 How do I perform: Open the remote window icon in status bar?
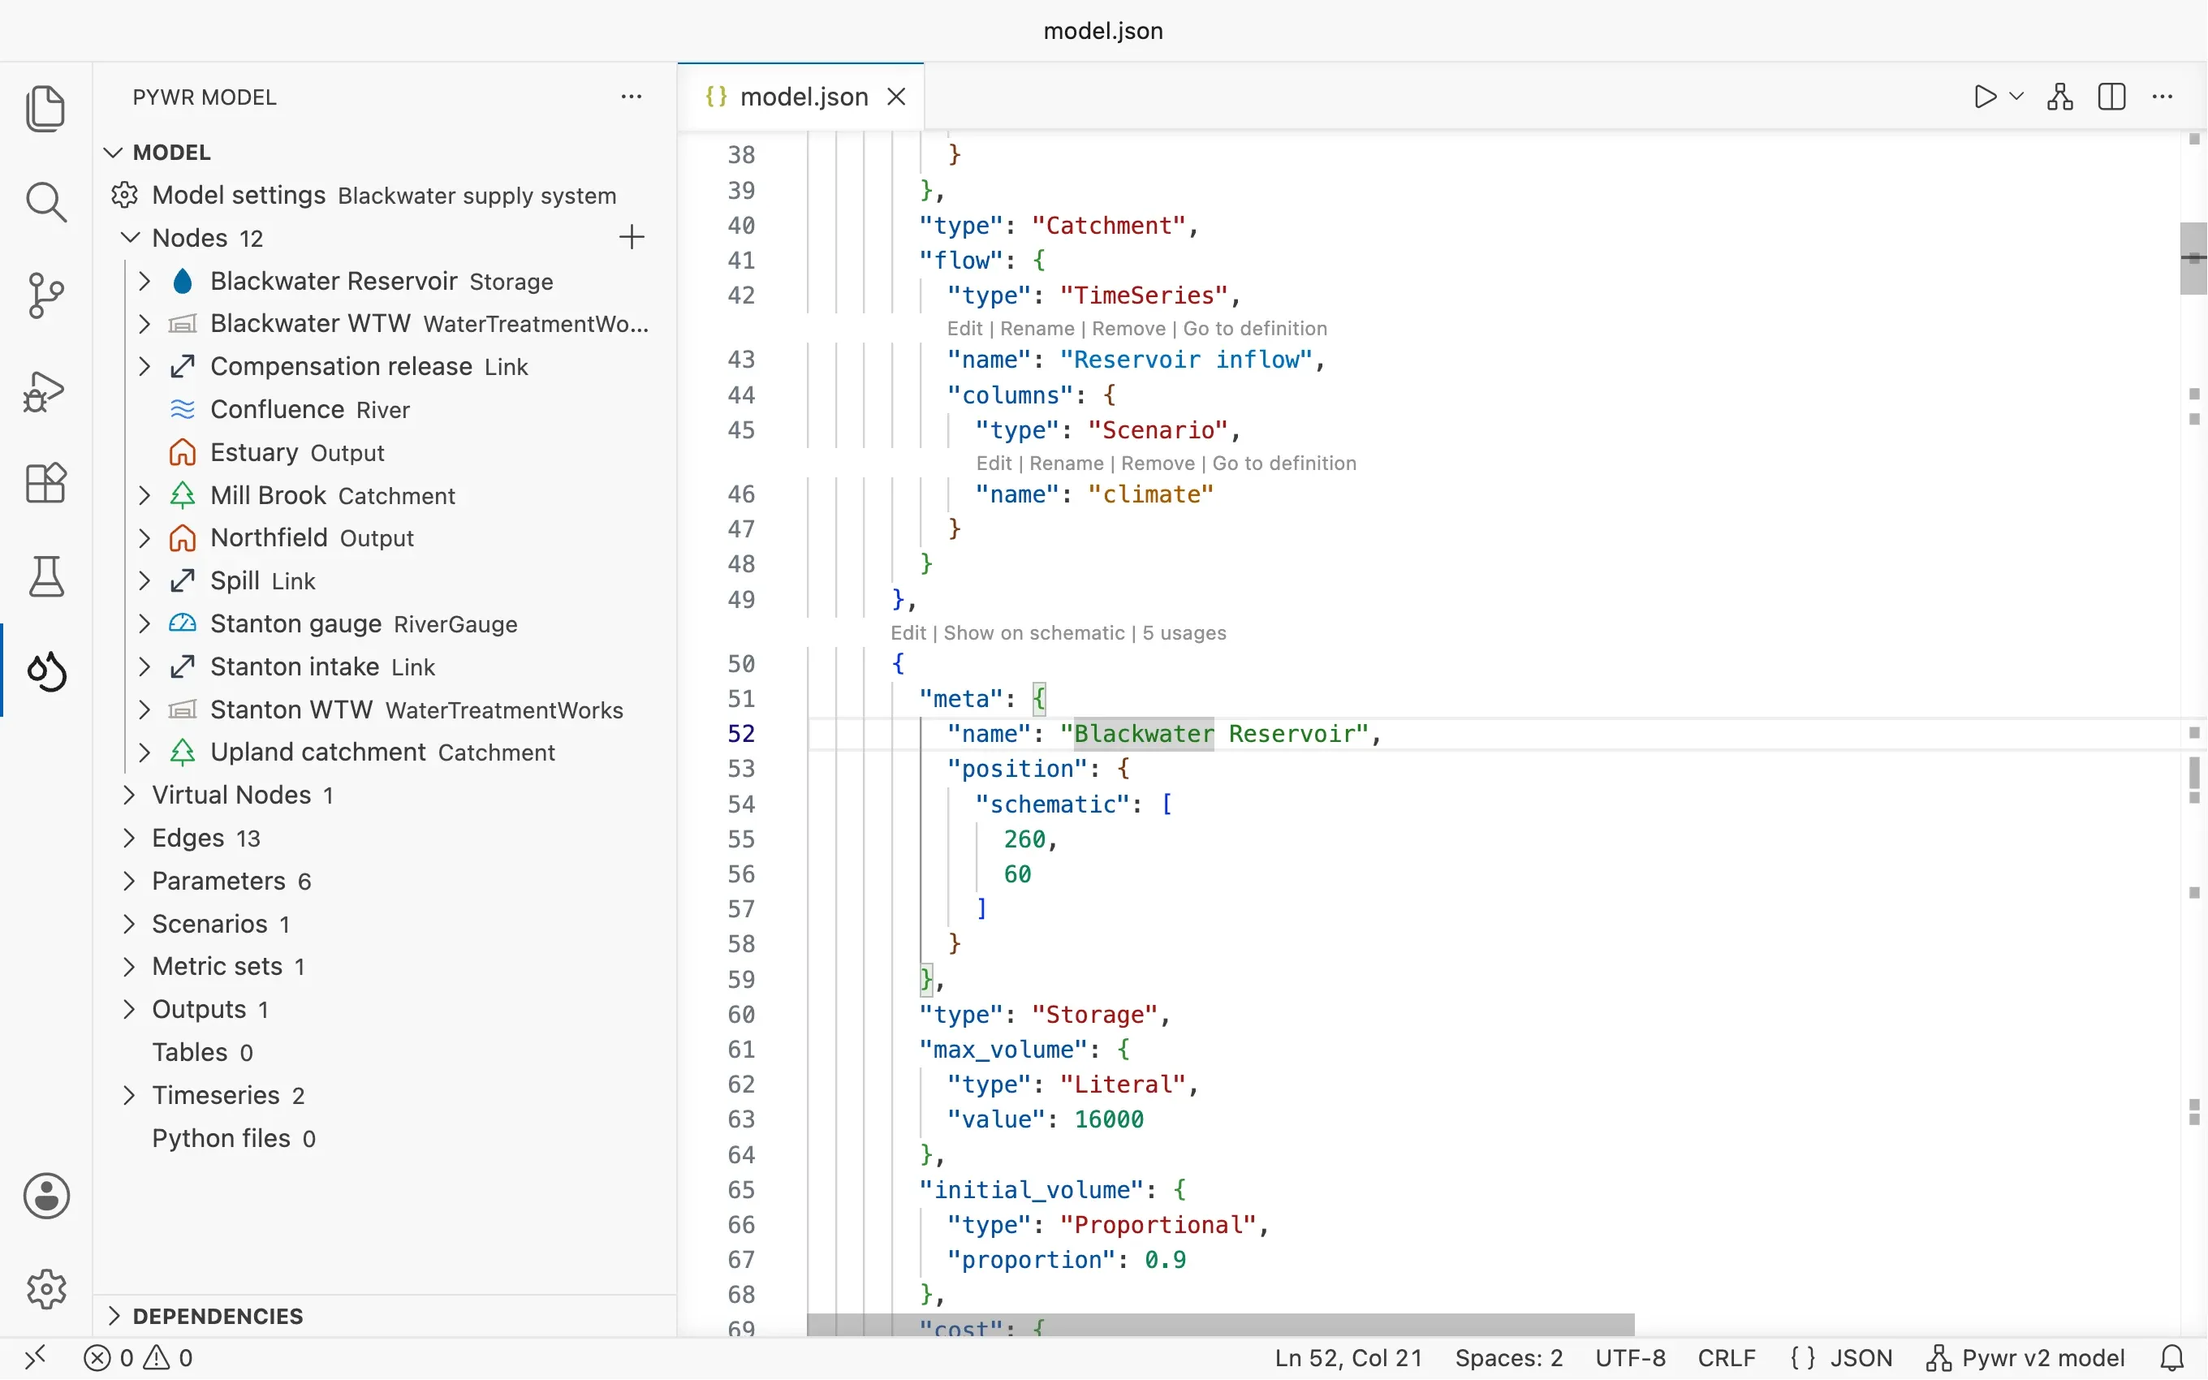(x=35, y=1358)
